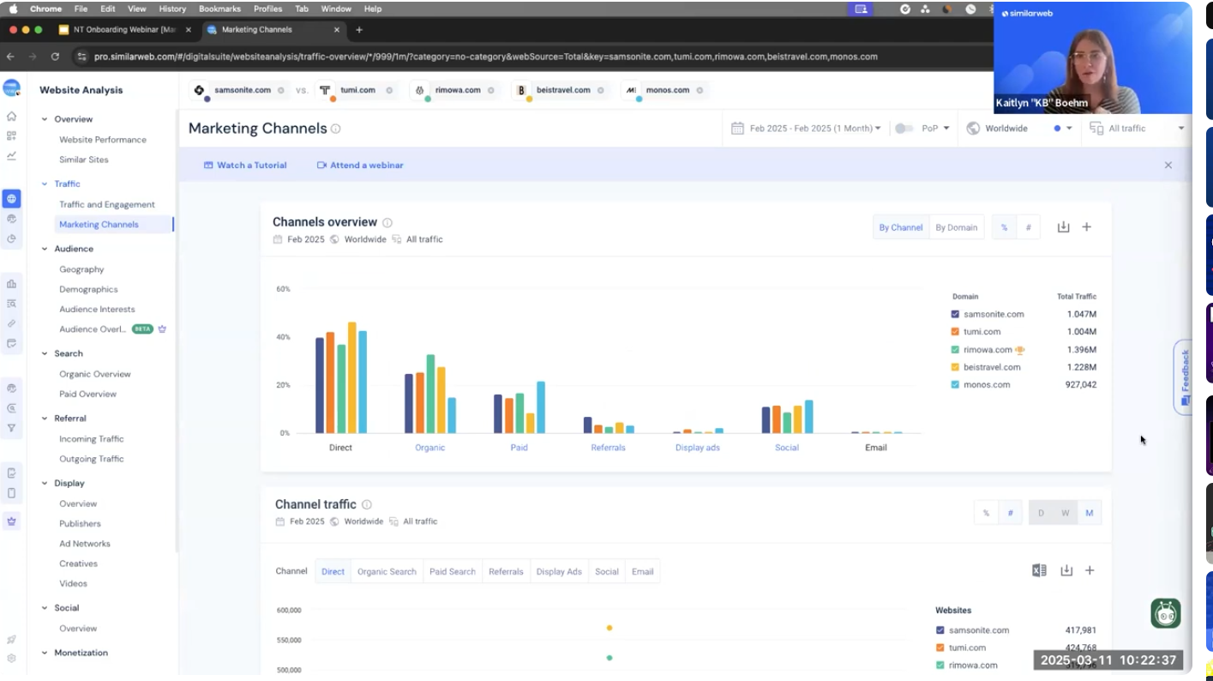1213x681 pixels.
Task: Collapse the Search sidebar section
Action: pyautogui.click(x=45, y=353)
